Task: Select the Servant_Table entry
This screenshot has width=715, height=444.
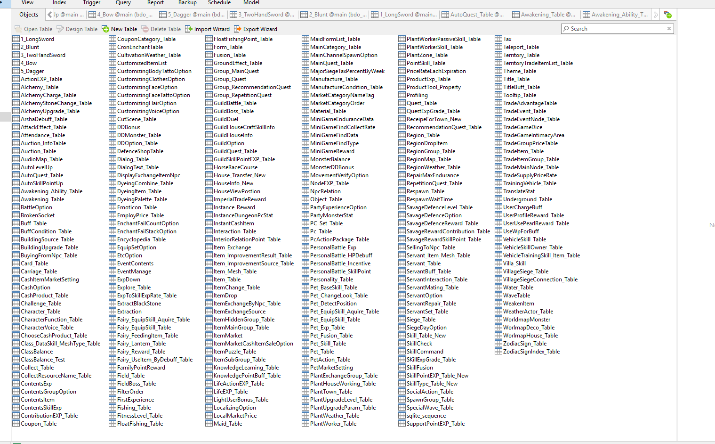Action: (424, 263)
